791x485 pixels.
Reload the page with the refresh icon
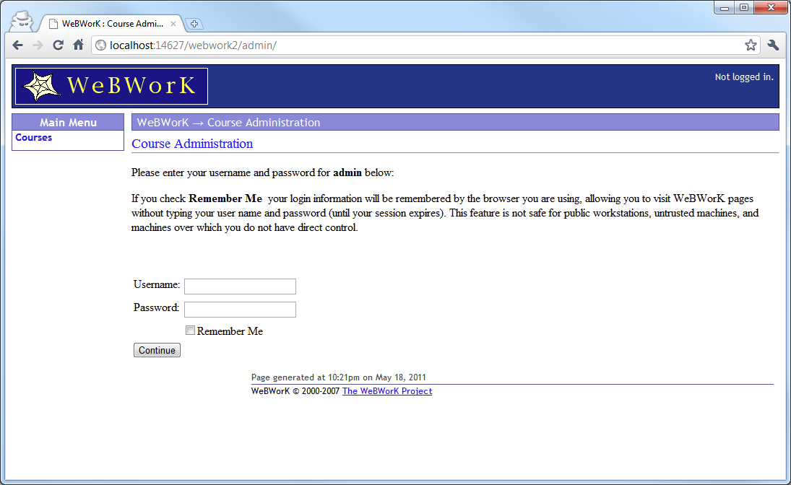click(58, 45)
